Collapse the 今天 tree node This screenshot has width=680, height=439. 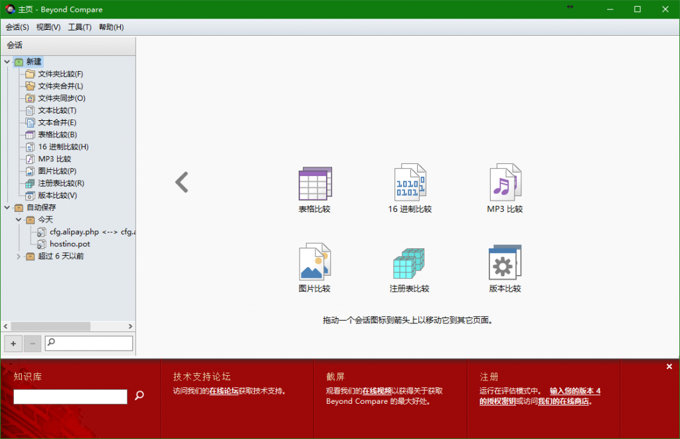pos(19,219)
